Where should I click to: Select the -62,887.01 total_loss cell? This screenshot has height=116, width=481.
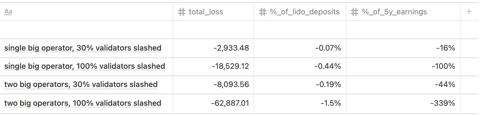pos(213,103)
